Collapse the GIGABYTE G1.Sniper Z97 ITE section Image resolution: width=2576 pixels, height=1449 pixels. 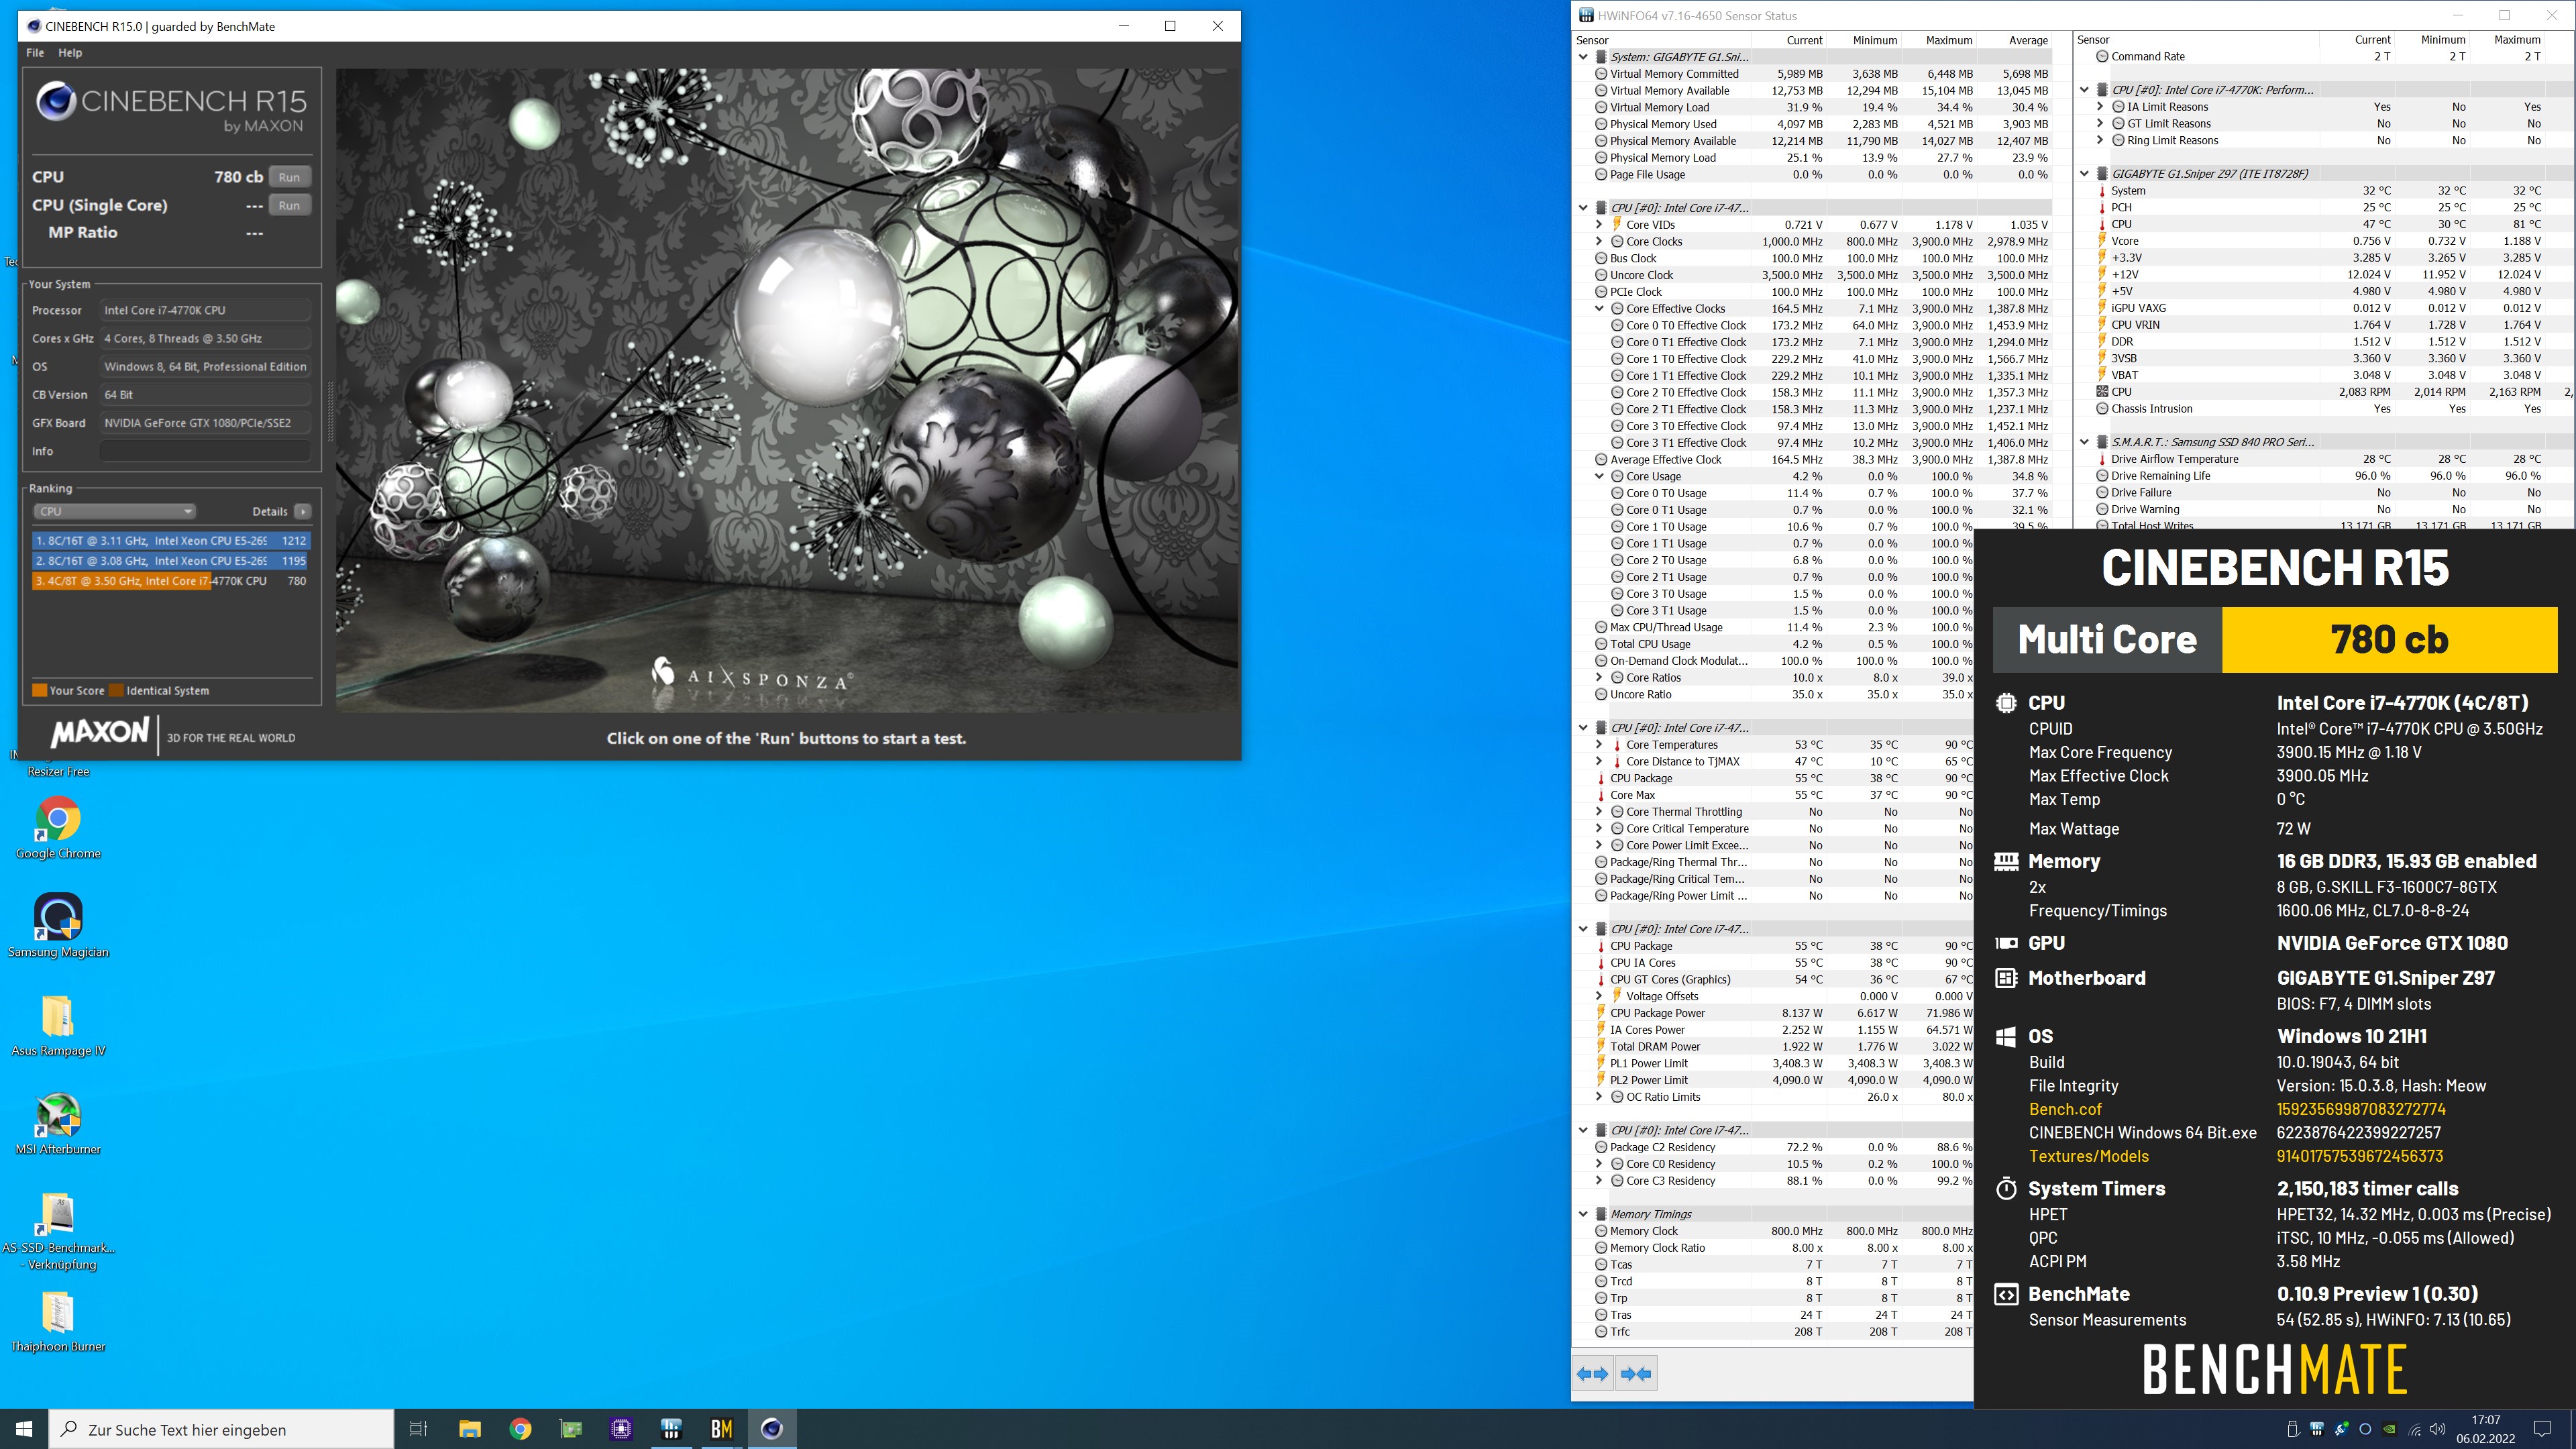pyautogui.click(x=2084, y=174)
